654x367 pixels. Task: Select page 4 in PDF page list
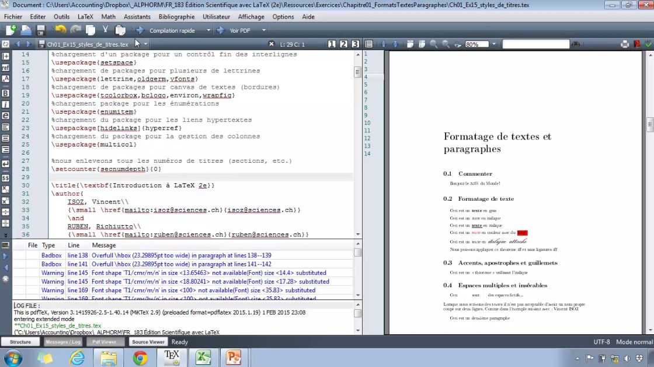coord(373,77)
